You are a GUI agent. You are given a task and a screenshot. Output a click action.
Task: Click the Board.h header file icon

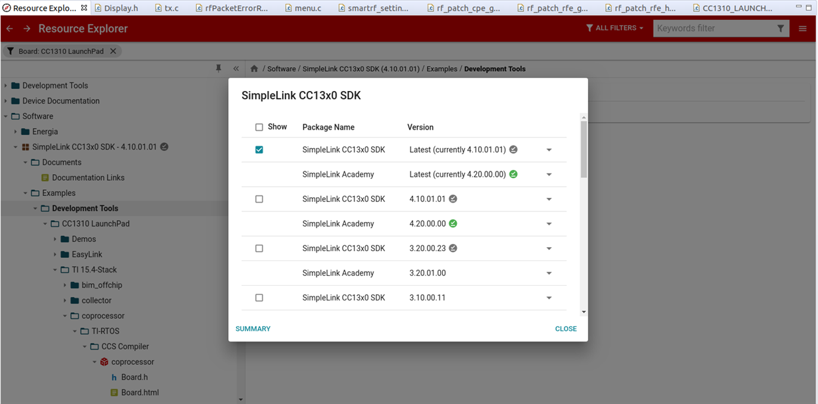[114, 377]
